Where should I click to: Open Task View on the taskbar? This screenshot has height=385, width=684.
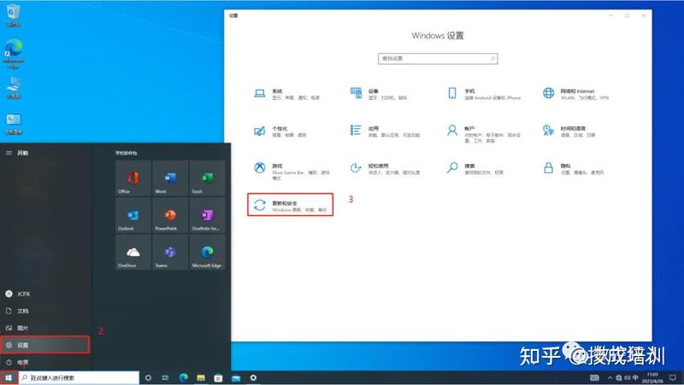click(x=165, y=377)
